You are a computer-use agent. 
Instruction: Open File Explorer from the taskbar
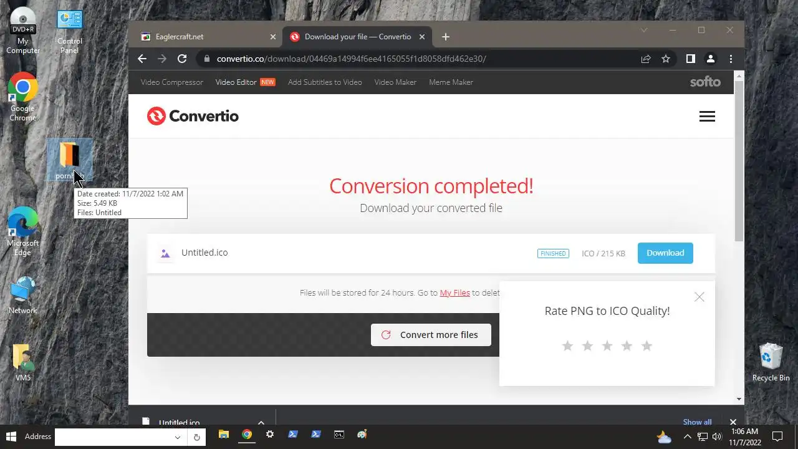pyautogui.click(x=223, y=435)
